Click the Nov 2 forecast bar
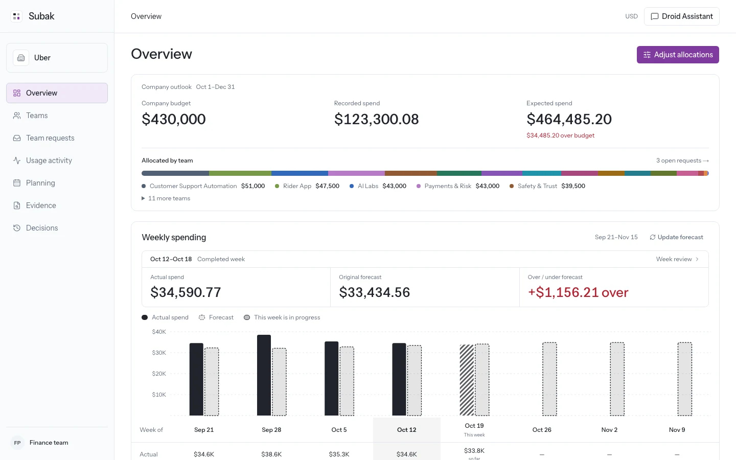Image resolution: width=736 pixels, height=460 pixels. [x=617, y=379]
